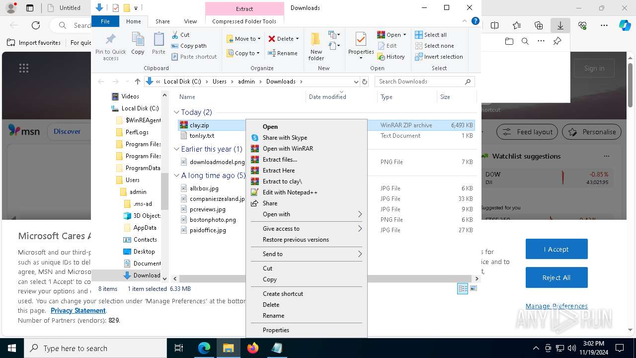Click Reject All on the MSN banner

click(x=556, y=277)
